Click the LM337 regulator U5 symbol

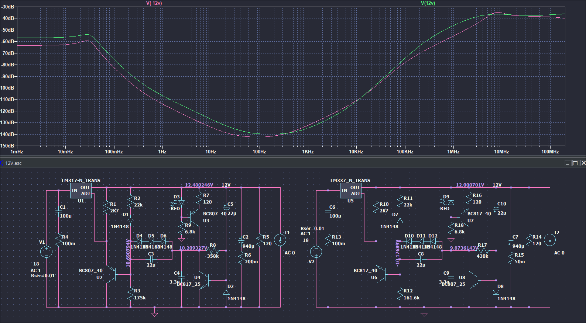[350, 191]
